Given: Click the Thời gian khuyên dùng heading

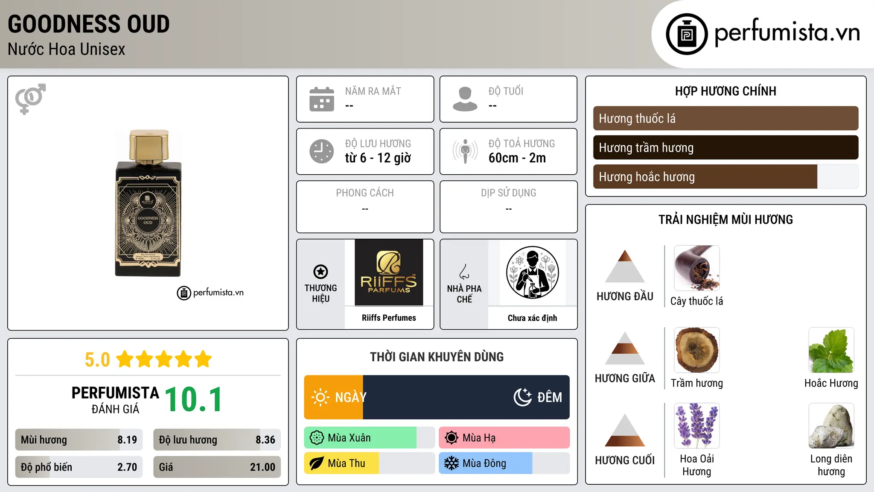Looking at the screenshot, I should tap(437, 357).
